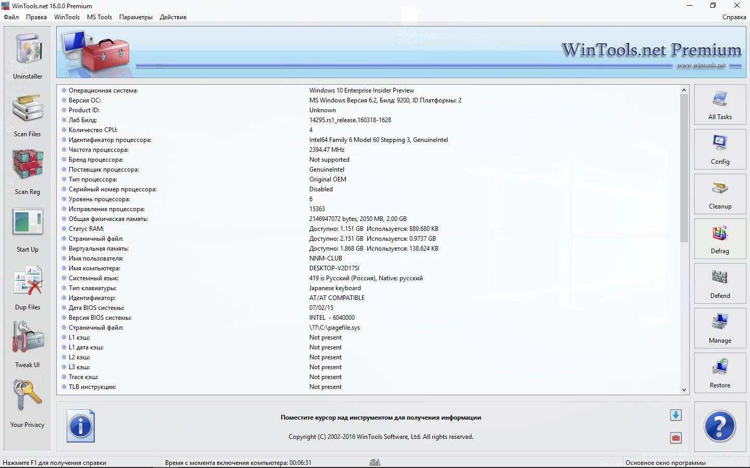Open the Правка menu

point(36,17)
